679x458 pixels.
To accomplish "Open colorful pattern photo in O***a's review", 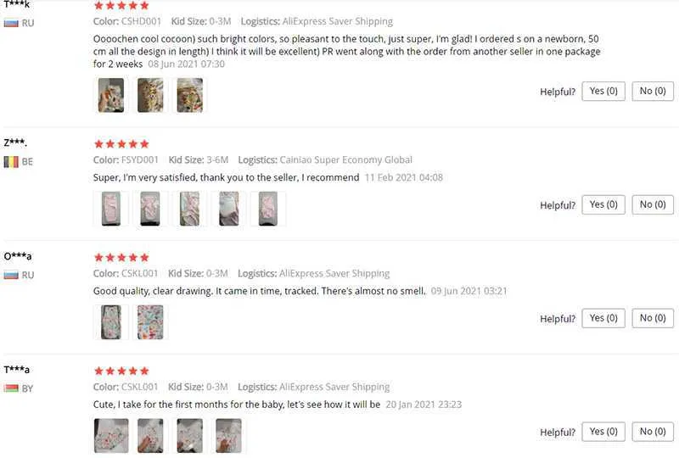I will 150,322.
